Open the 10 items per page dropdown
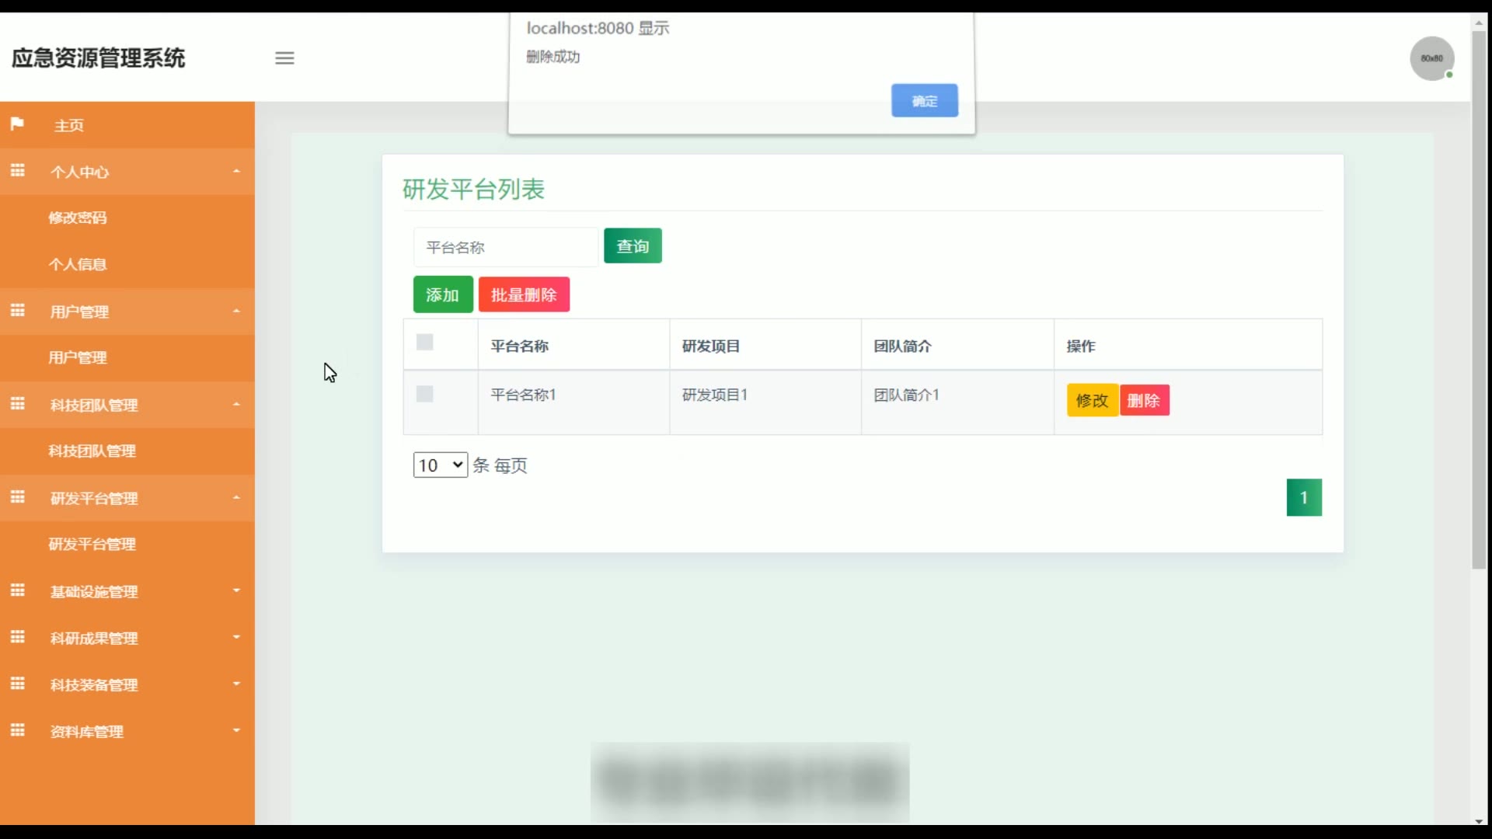 (x=440, y=465)
